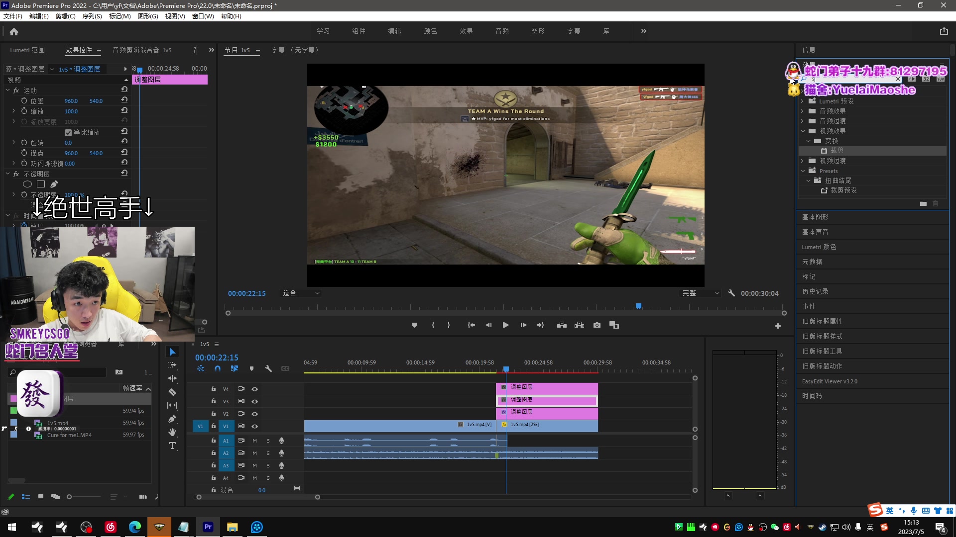Expand the 音频效果 folder
Screen dimensions: 956x537
802,111
